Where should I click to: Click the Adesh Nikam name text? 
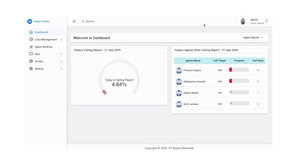coord(191,93)
